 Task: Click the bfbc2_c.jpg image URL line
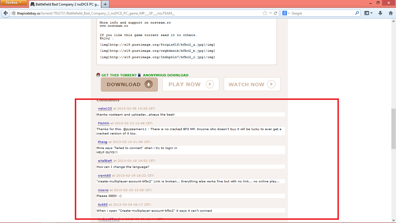click(157, 57)
